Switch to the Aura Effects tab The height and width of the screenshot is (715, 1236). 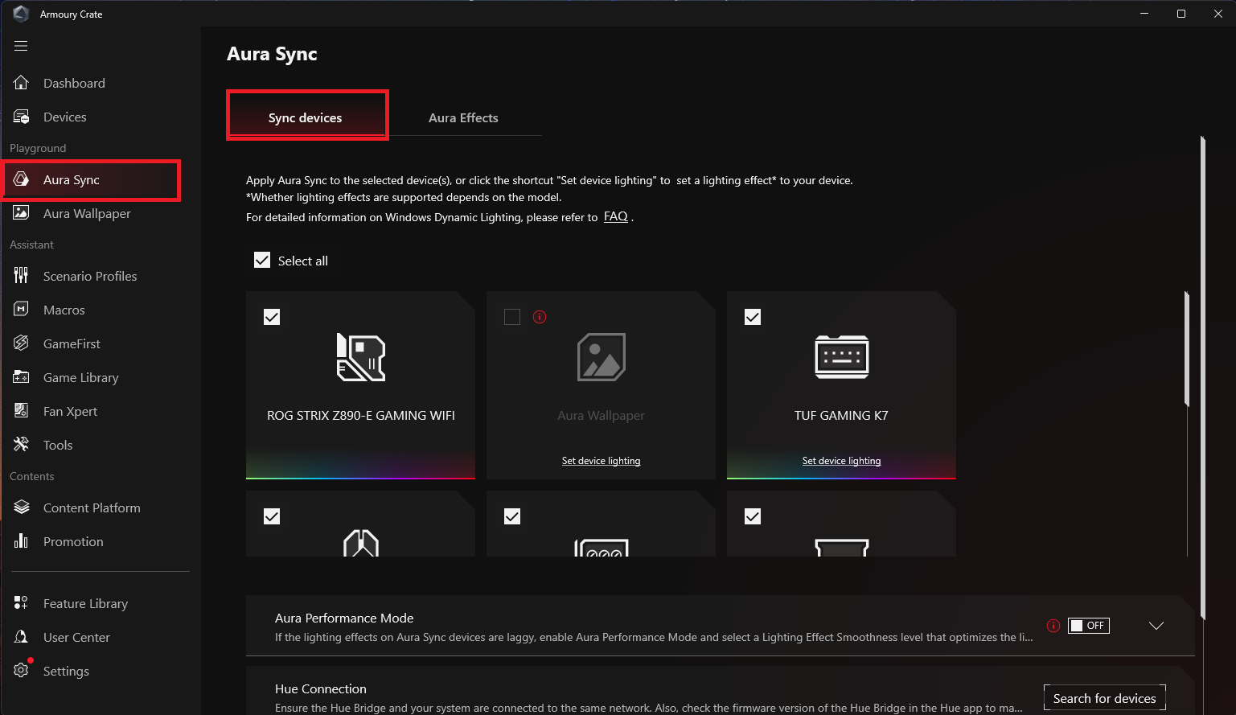[x=463, y=117]
